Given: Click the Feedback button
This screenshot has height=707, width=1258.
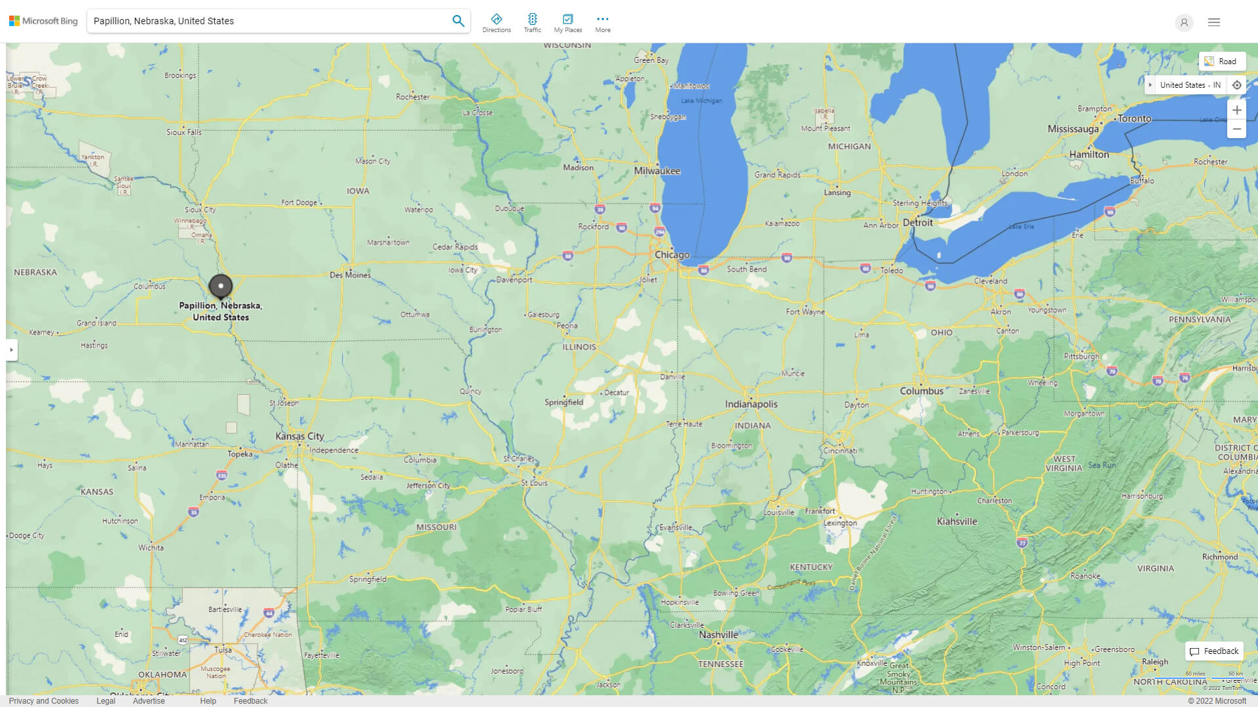Looking at the screenshot, I should click(1213, 651).
